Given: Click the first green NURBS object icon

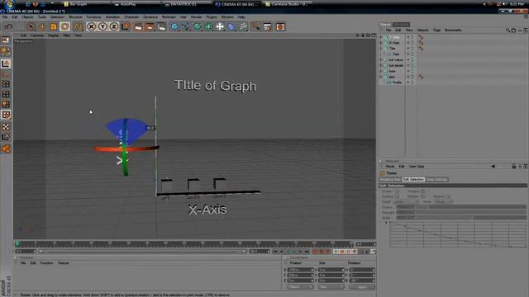Looking at the screenshot, I should pyautogui.click(x=198, y=26).
